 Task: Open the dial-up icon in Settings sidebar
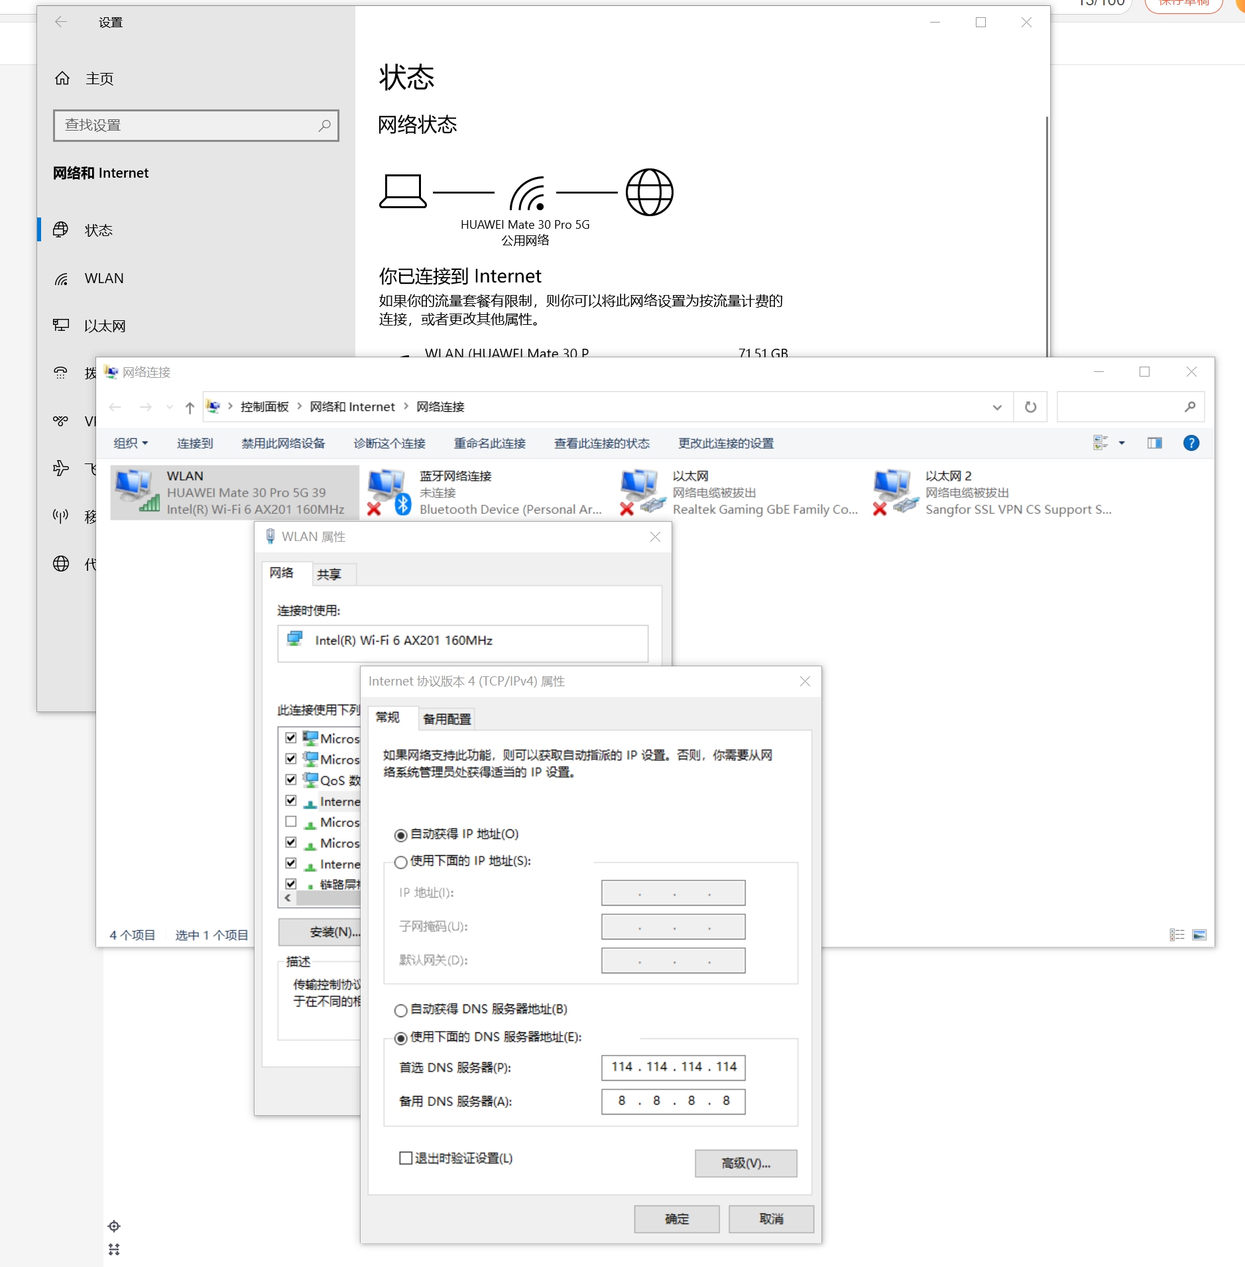[61, 373]
